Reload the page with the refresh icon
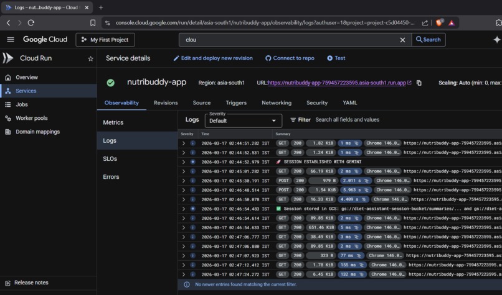 pyautogui.click(x=31, y=22)
